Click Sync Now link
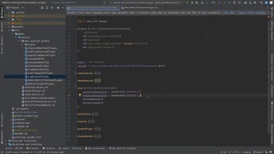Screen dimensions: 274x154 [x=229, y=12]
